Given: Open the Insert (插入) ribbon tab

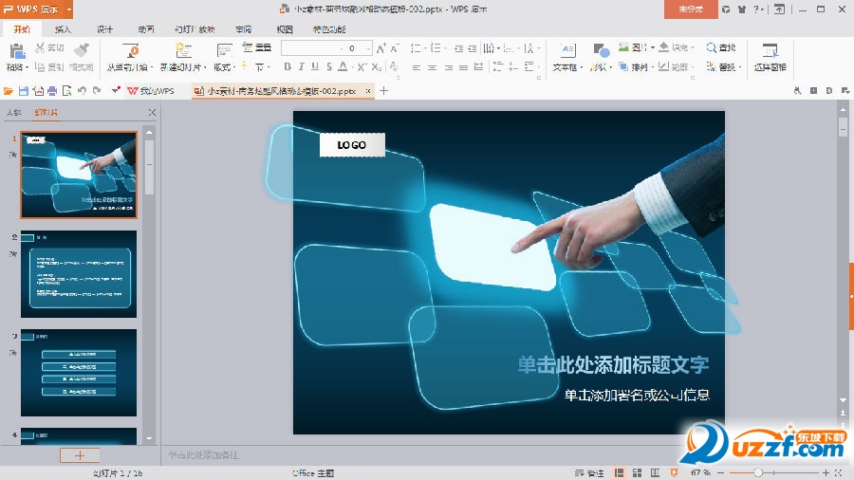Looking at the screenshot, I should click(x=63, y=29).
